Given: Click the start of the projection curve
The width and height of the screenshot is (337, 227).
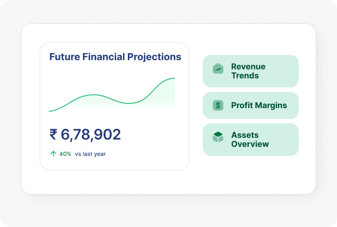Looking at the screenshot, I should pyautogui.click(x=50, y=111).
